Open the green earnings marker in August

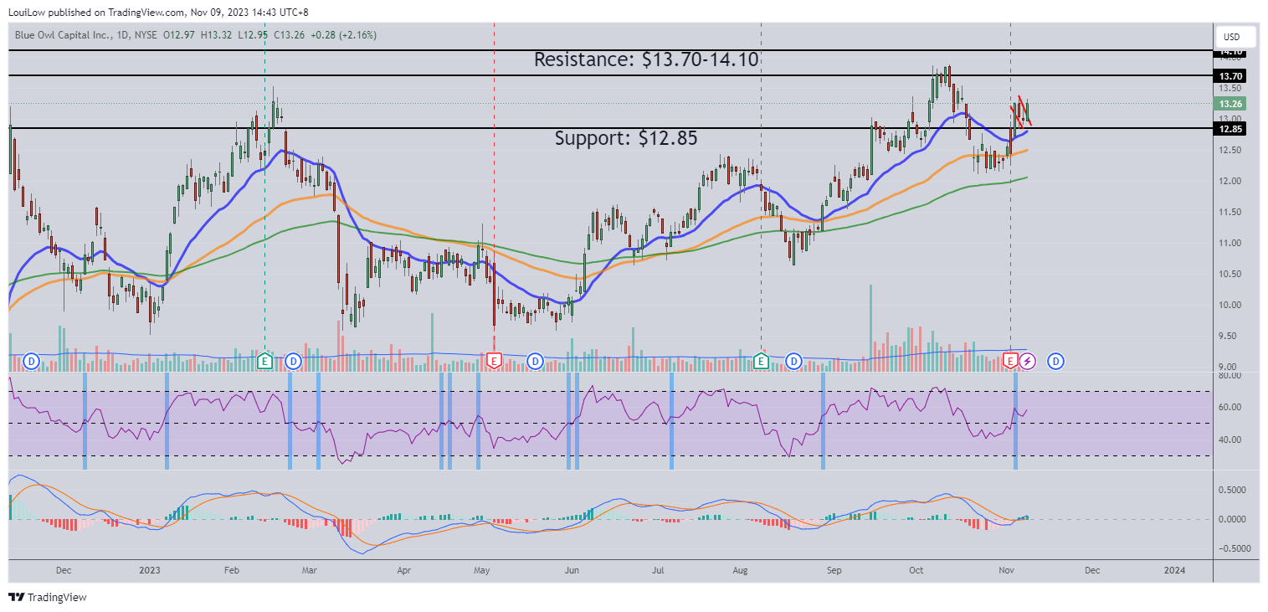click(x=761, y=361)
